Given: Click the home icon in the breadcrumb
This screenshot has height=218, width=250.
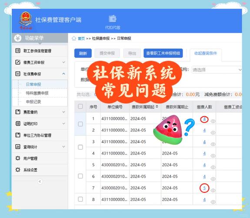Looking at the screenshot, I should click(74, 38).
